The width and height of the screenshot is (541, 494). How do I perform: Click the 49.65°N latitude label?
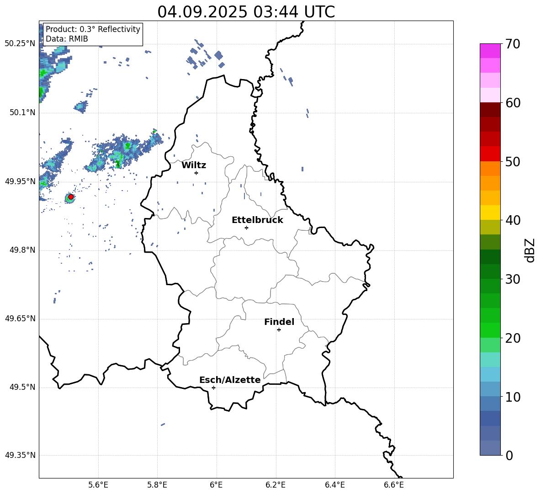point(20,318)
